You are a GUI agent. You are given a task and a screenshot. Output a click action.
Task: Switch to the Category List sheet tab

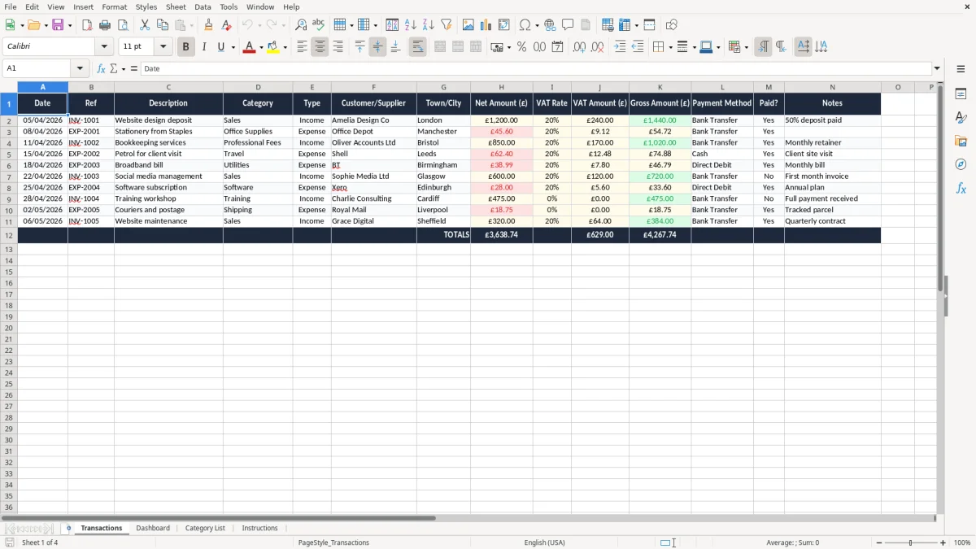(x=205, y=528)
